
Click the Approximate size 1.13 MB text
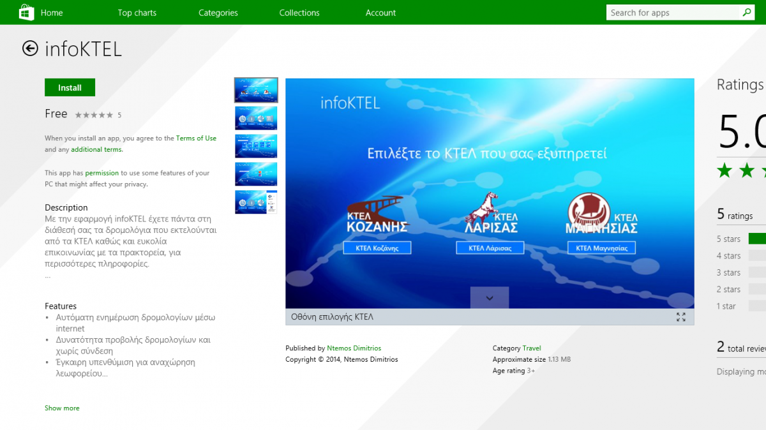[532, 360]
